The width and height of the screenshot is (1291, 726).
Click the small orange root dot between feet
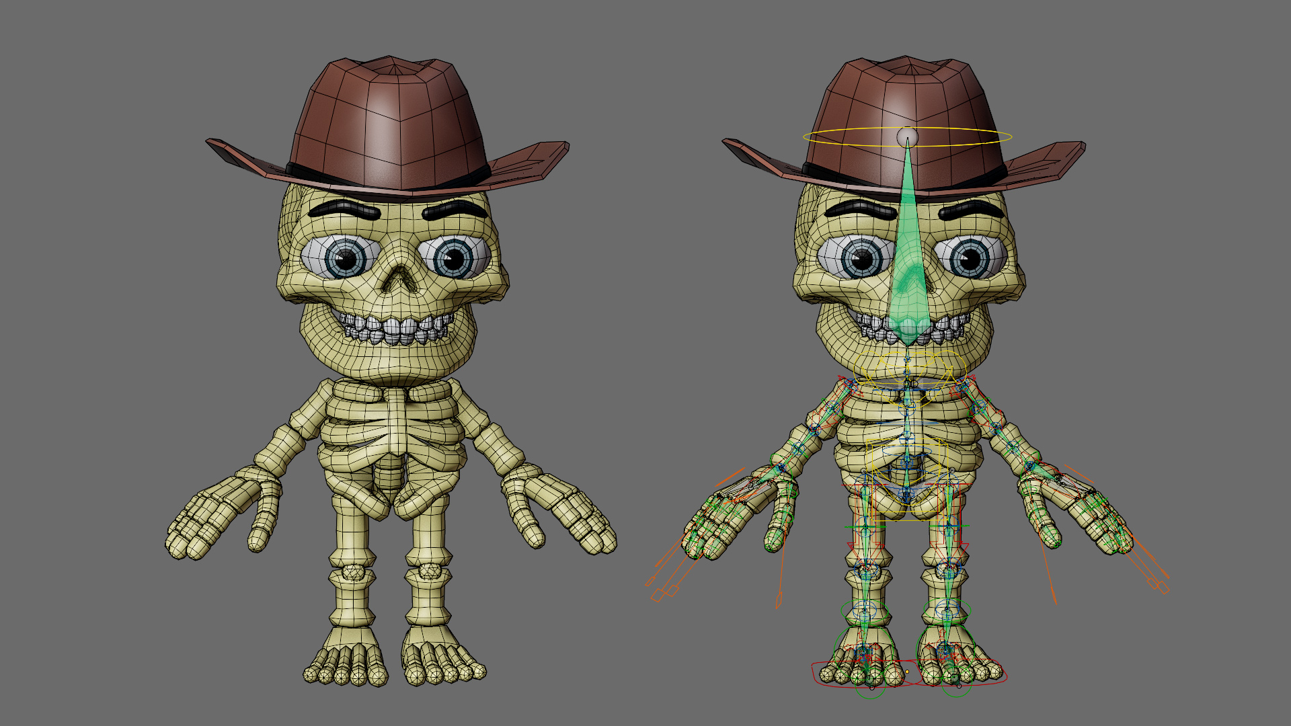[x=907, y=671]
